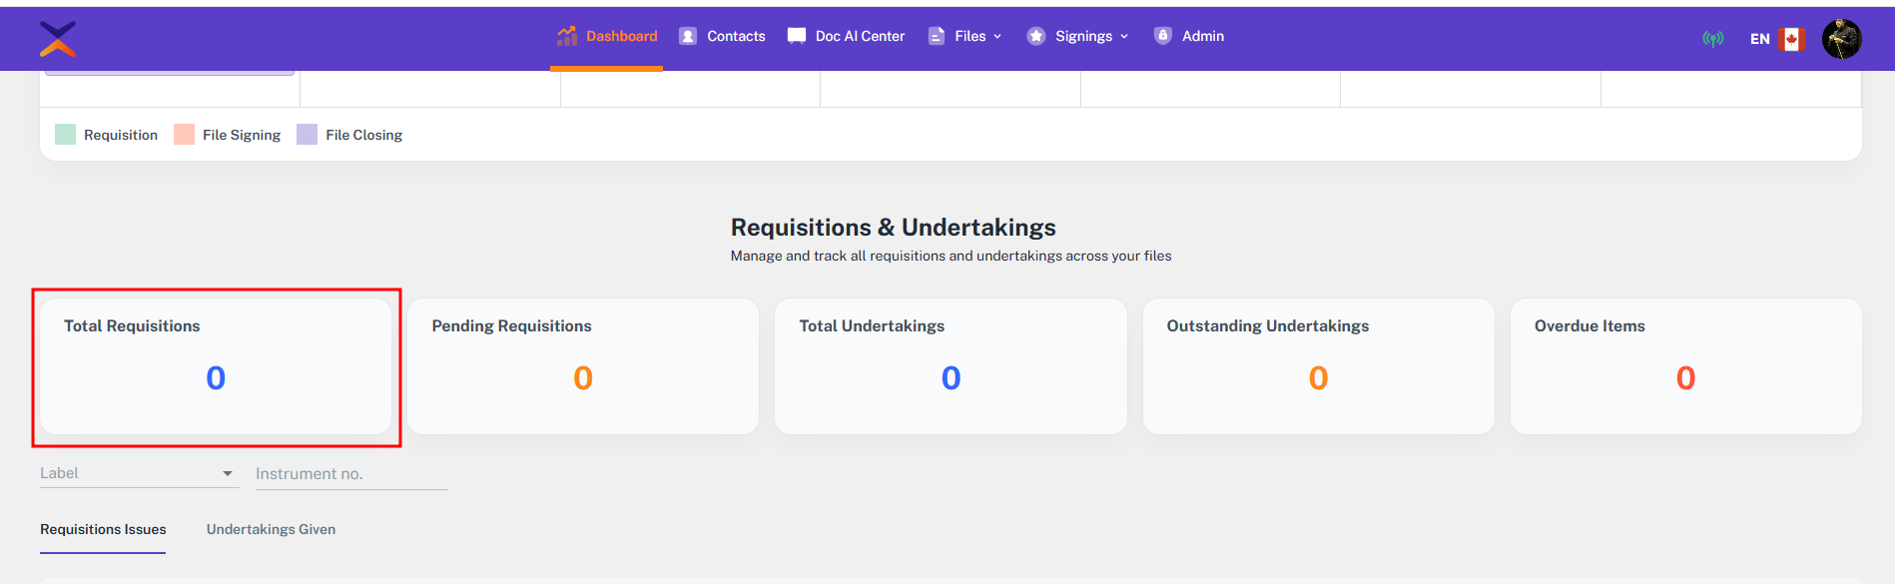Click the Admin lock shield icon
Screen dimensions: 1895x584
1163,36
